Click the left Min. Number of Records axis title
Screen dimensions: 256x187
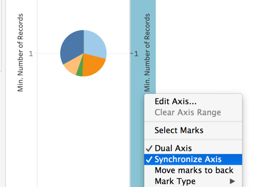(x=20, y=53)
